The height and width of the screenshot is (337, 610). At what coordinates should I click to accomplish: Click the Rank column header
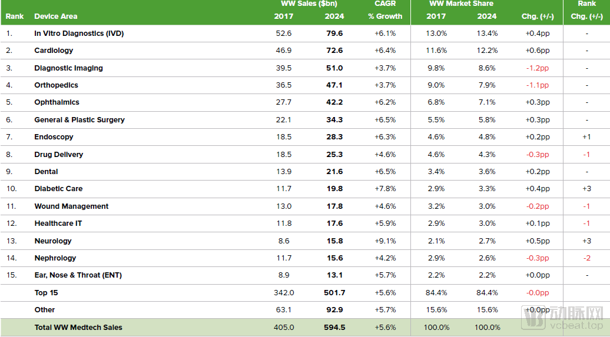15,16
